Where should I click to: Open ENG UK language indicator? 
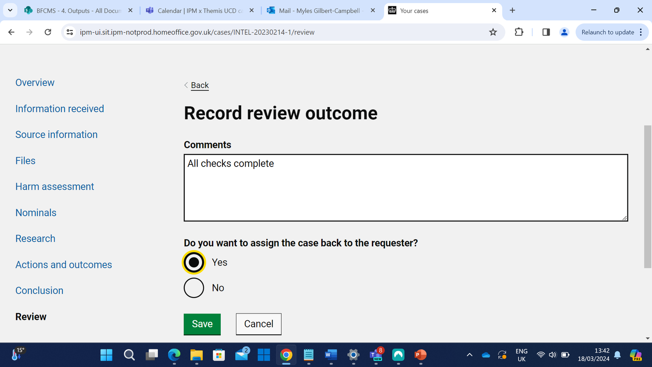[x=521, y=355]
